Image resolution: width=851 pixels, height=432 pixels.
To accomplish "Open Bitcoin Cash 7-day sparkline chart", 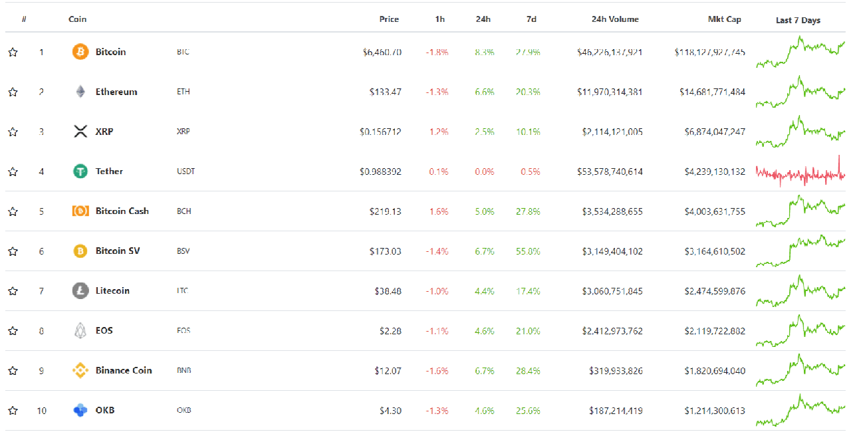I will (800, 211).
